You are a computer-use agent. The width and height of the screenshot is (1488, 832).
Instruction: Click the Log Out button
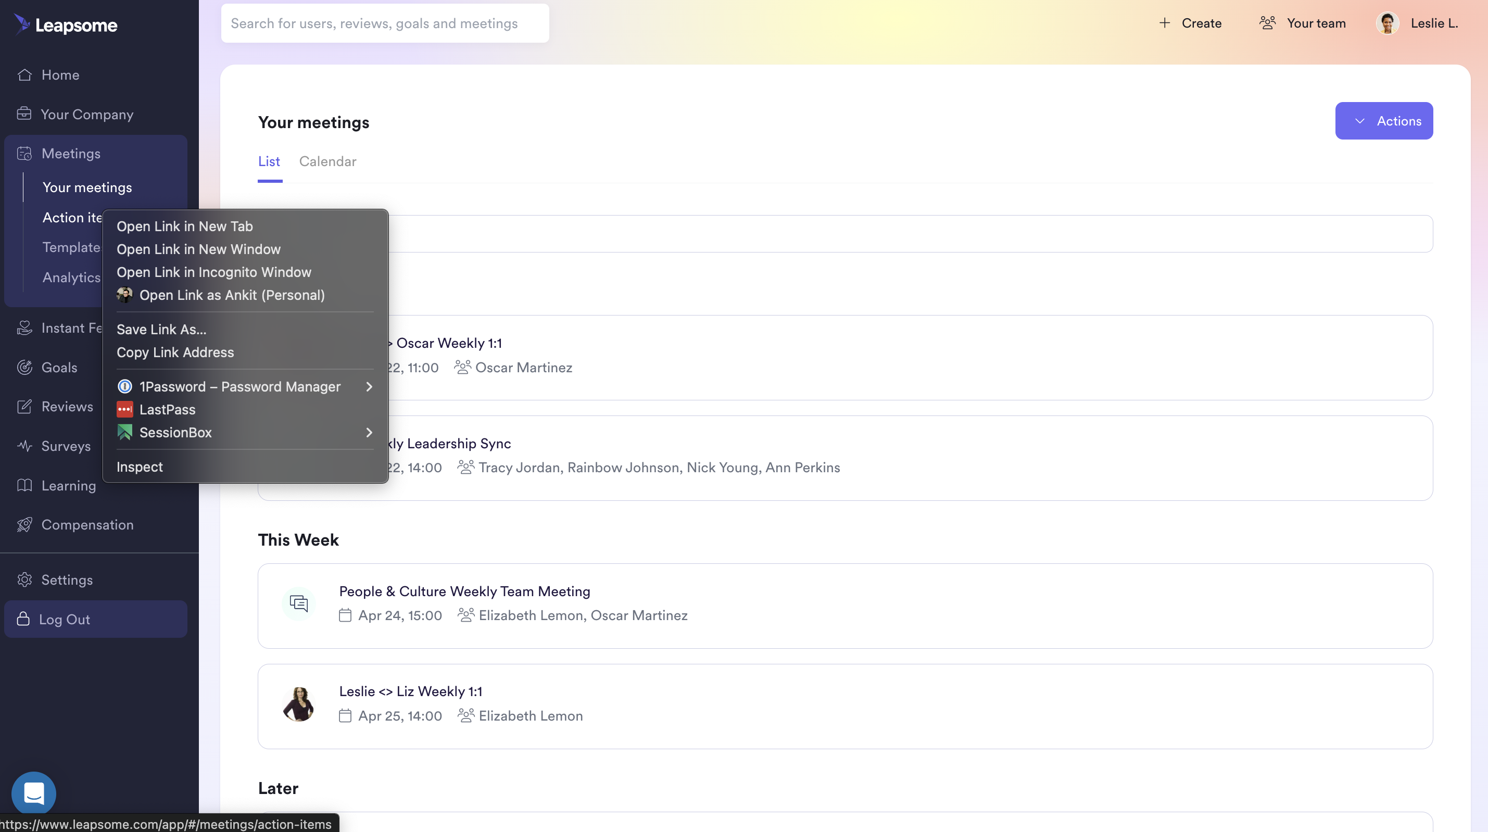96,619
